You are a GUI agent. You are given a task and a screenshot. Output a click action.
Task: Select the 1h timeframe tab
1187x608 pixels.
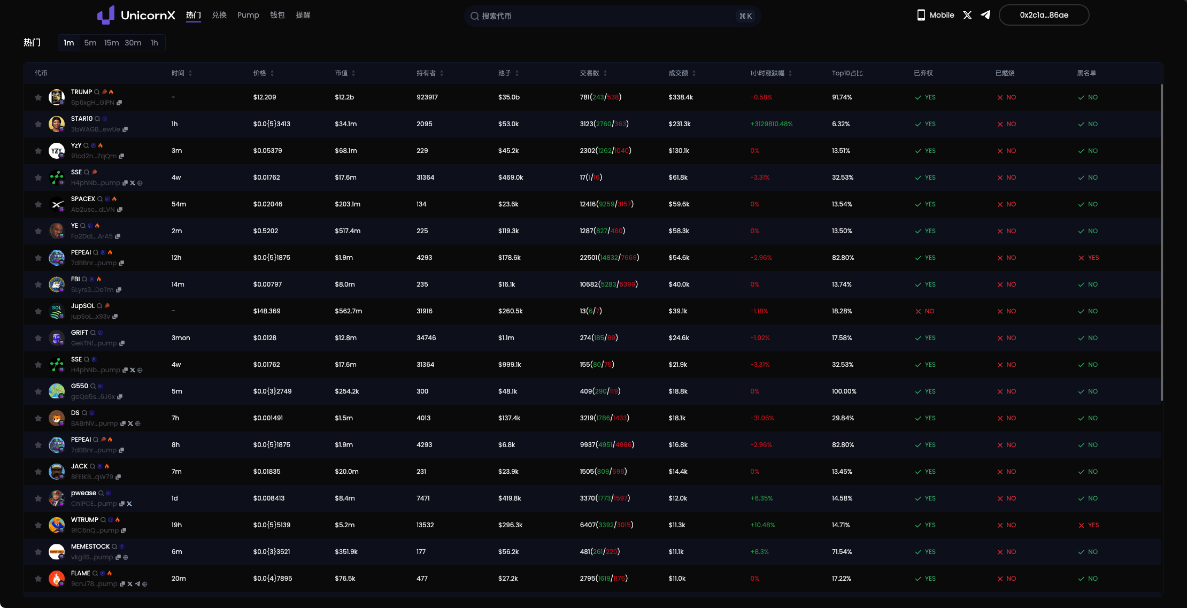(155, 43)
